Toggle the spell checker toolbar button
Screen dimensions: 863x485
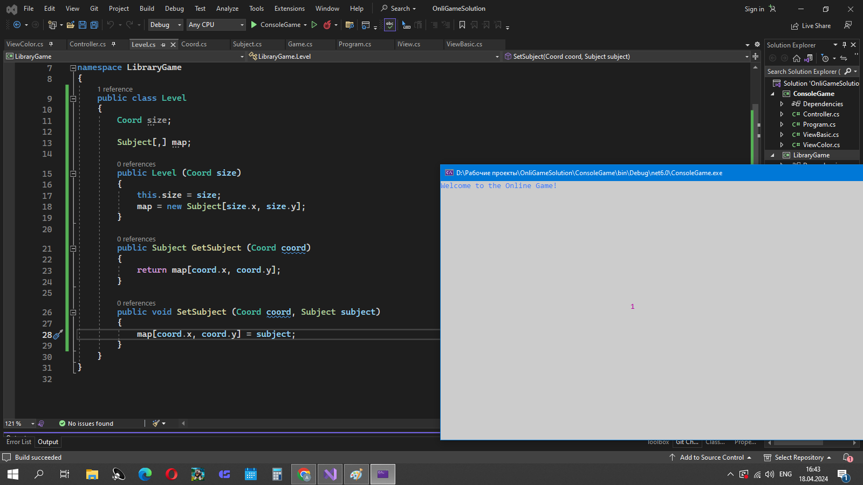tap(389, 25)
